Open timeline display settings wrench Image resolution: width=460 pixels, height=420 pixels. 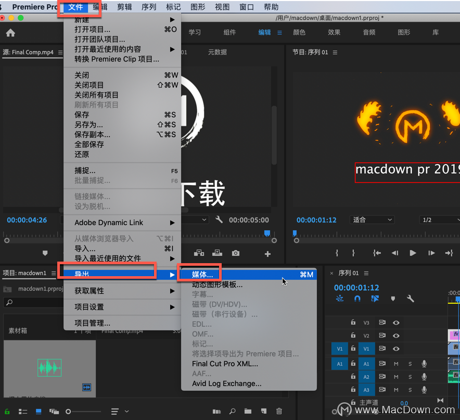click(x=411, y=299)
